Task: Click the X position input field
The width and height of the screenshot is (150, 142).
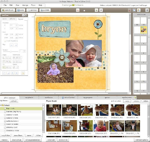Action: (12, 25)
